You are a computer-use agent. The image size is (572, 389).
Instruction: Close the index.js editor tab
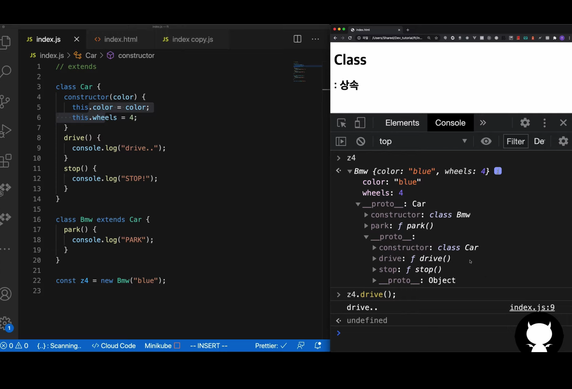(76, 39)
